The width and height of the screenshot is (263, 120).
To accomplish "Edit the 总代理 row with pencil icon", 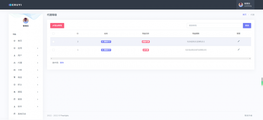I will [239, 50].
